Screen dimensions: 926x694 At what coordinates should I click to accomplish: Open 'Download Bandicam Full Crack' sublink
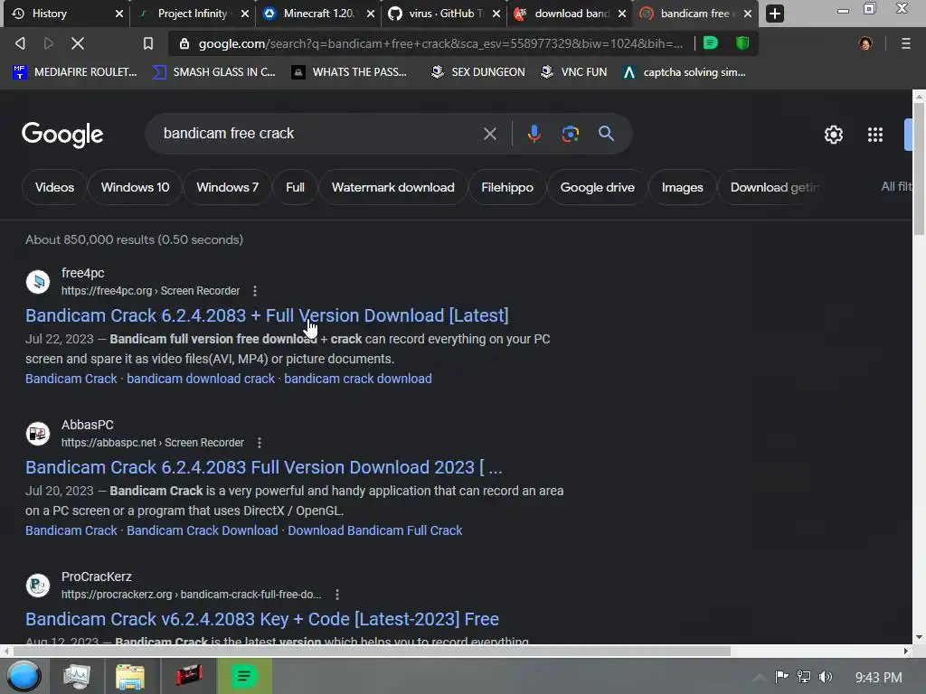pyautogui.click(x=375, y=530)
